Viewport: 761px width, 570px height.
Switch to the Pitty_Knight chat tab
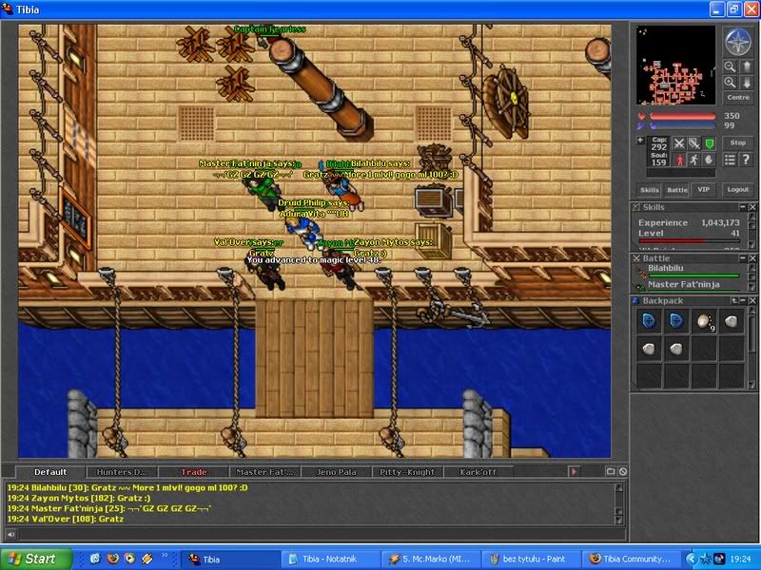pyautogui.click(x=407, y=472)
